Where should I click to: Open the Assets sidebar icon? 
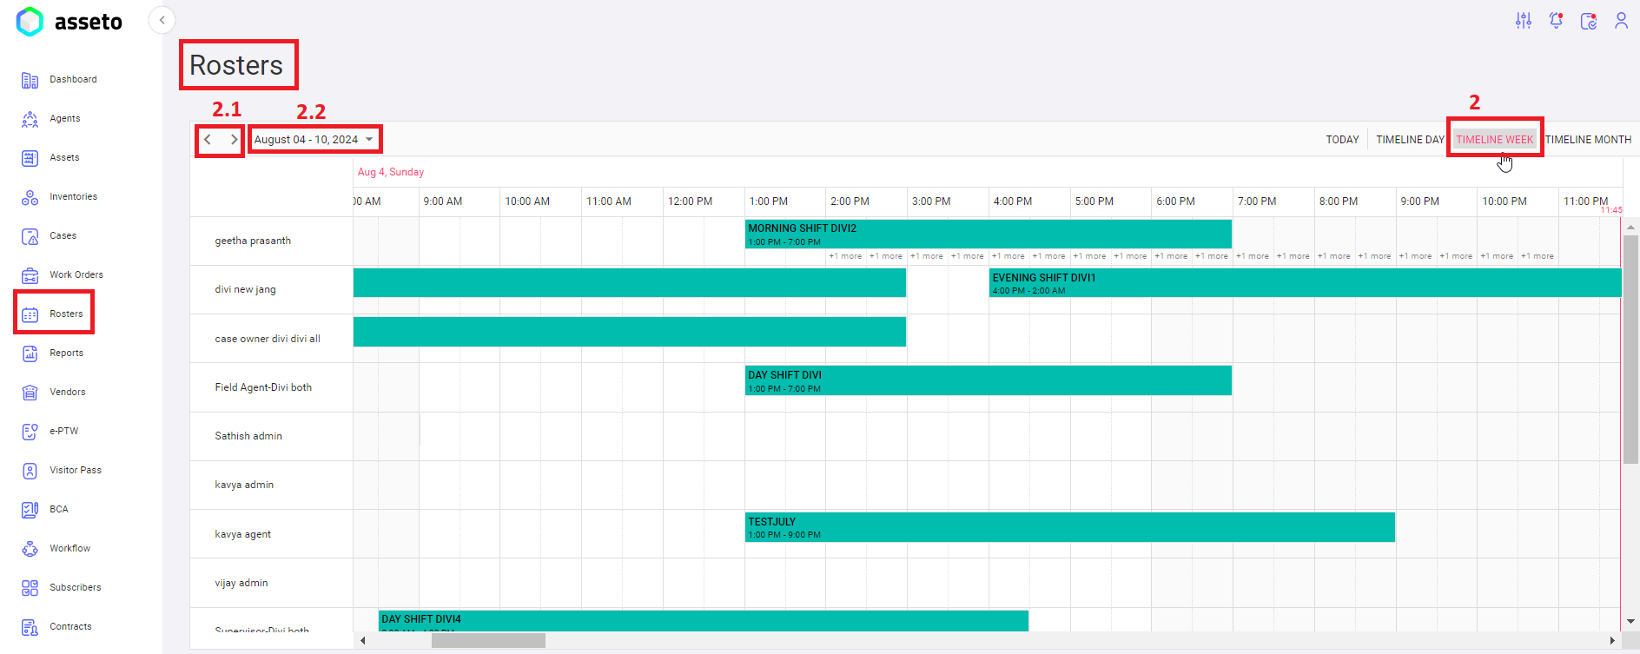coord(30,158)
